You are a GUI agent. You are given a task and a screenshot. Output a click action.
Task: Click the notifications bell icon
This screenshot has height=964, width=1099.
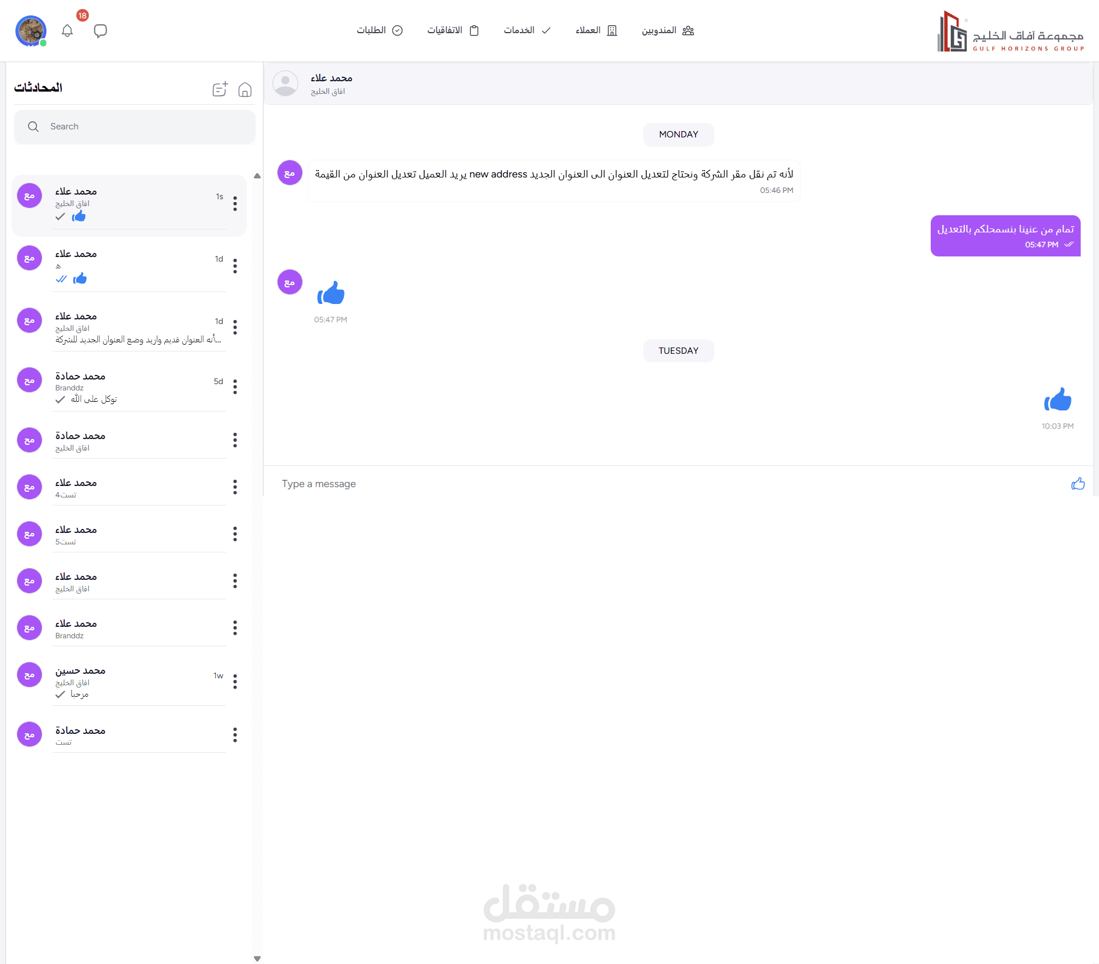67,31
